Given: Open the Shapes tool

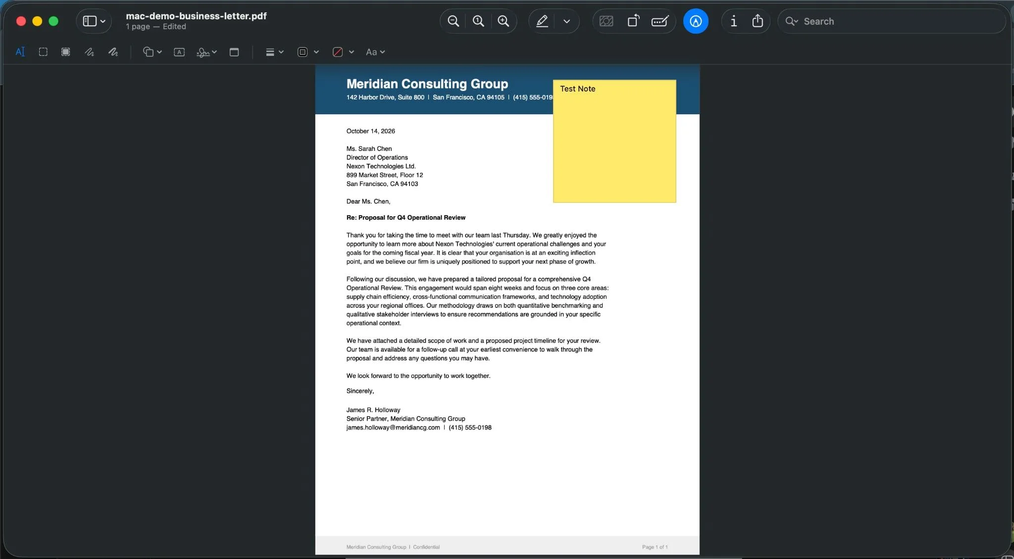Looking at the screenshot, I should pyautogui.click(x=148, y=52).
